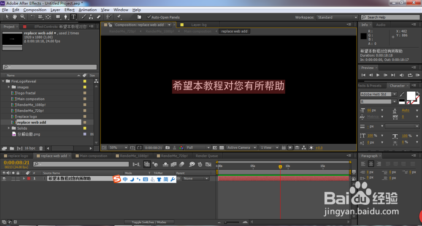Toggle the composition viewer lock icon
This screenshot has height=226, width=422.
click(x=110, y=25)
